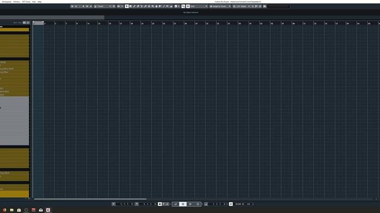Open the Help menu
The height and width of the screenshot is (213, 380).
coord(40,2)
